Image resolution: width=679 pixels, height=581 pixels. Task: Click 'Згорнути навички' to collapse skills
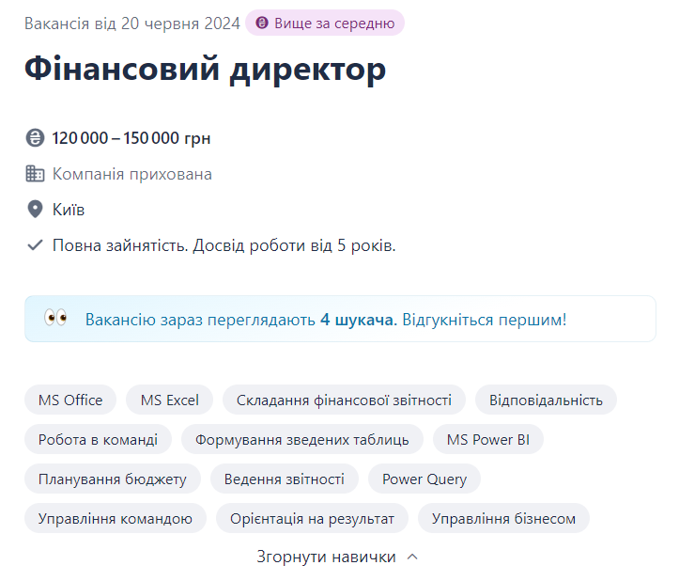tap(326, 557)
